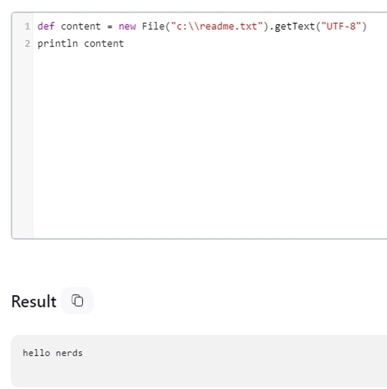
Task: Place cursor after closing parenthesis on line 1
Action: tap(367, 26)
